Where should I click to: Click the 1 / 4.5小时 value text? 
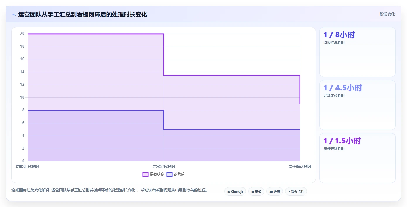click(343, 88)
